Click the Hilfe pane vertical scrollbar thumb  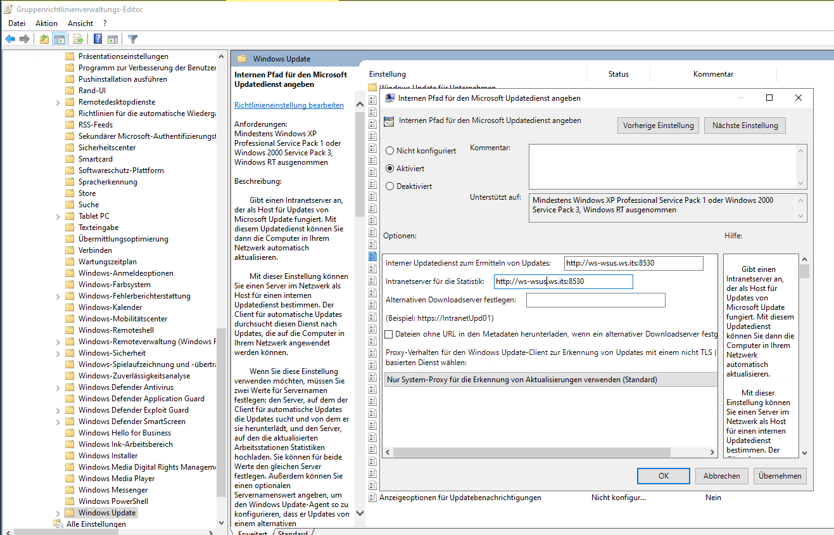click(804, 271)
